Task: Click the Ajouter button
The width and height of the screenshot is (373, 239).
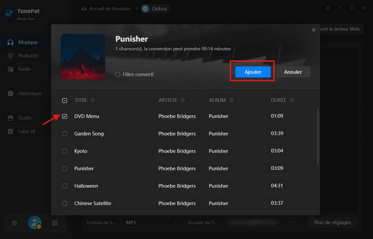Action: pyautogui.click(x=253, y=72)
